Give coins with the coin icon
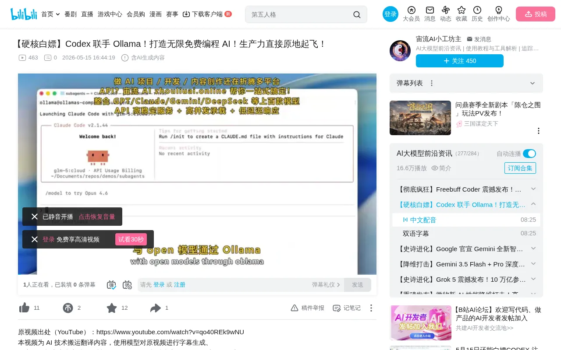The height and width of the screenshot is (350, 561). click(68, 308)
